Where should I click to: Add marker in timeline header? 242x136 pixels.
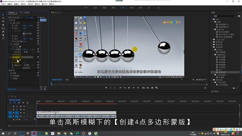(23, 103)
